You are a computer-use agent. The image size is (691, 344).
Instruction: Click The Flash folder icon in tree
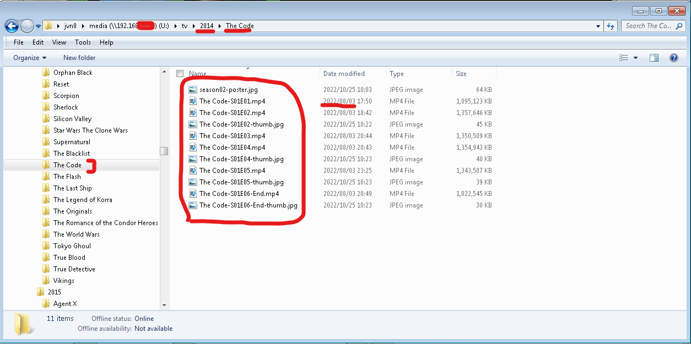(46, 177)
